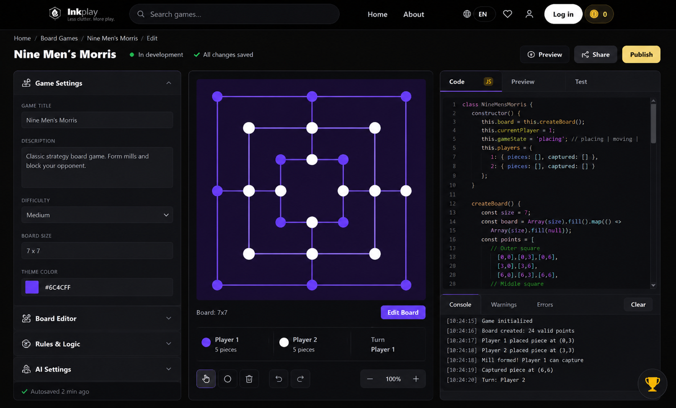Click console line "Mill formed! Player 1 can capture"
676x408 pixels.
click(532, 360)
